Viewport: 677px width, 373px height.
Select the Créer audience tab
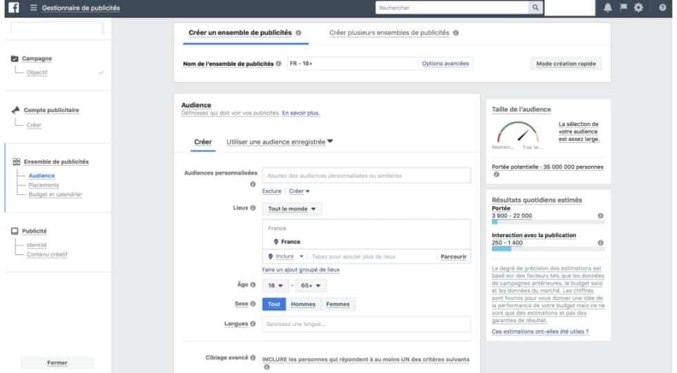[202, 142]
